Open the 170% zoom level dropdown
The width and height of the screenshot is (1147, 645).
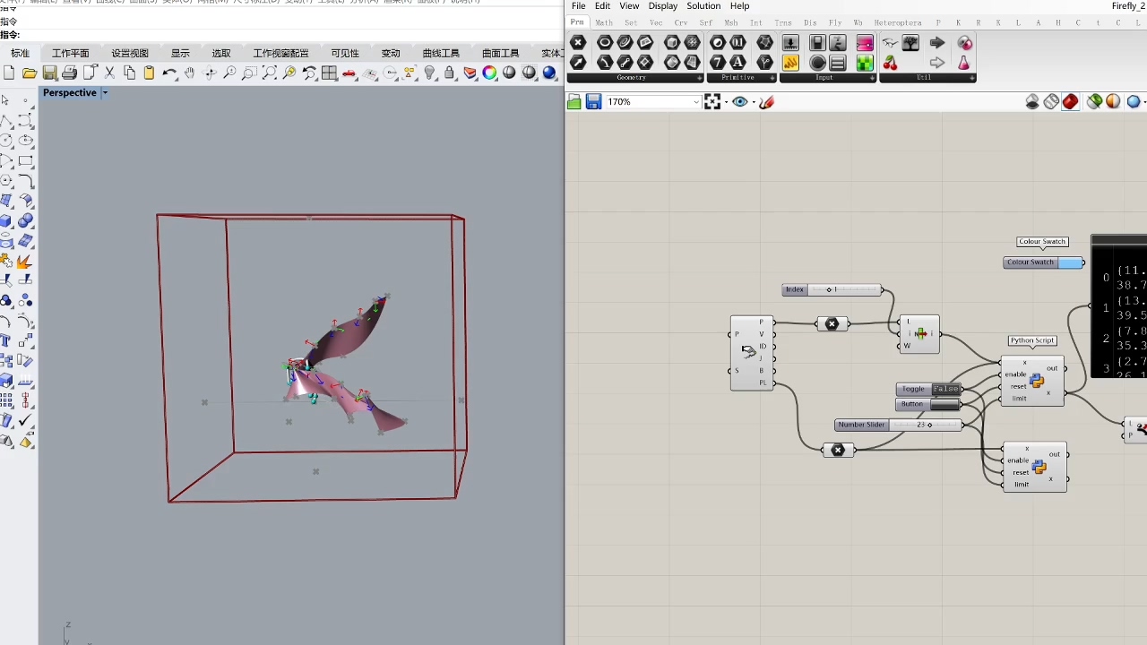coord(695,102)
